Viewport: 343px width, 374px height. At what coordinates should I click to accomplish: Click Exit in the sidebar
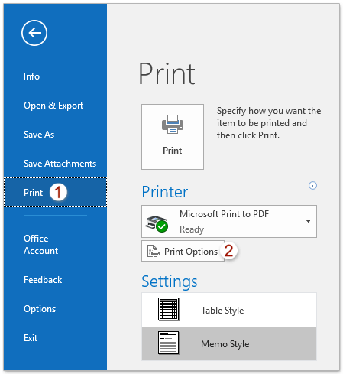31,338
